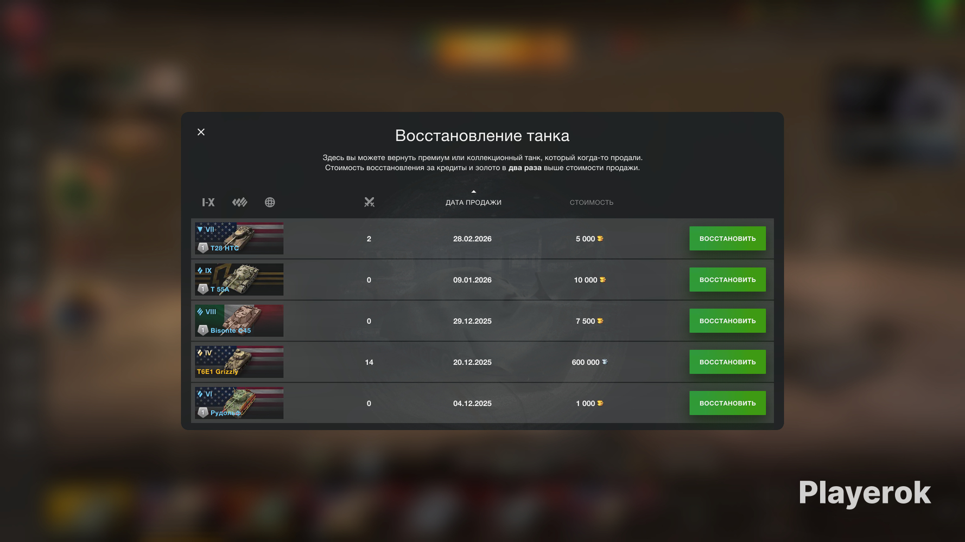
Task: Select the T28 HTC tank thumbnail
Action: point(239,238)
